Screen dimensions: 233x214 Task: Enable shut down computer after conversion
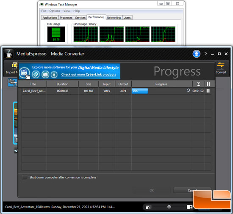[25, 177]
